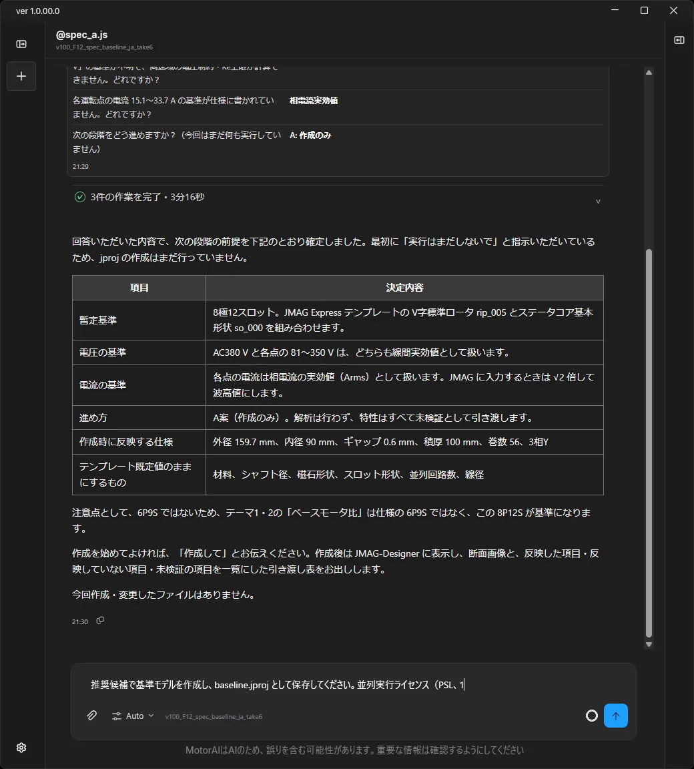694x769 pixels.
Task: Click the 21:29 timestamp
Action: [x=80, y=166]
